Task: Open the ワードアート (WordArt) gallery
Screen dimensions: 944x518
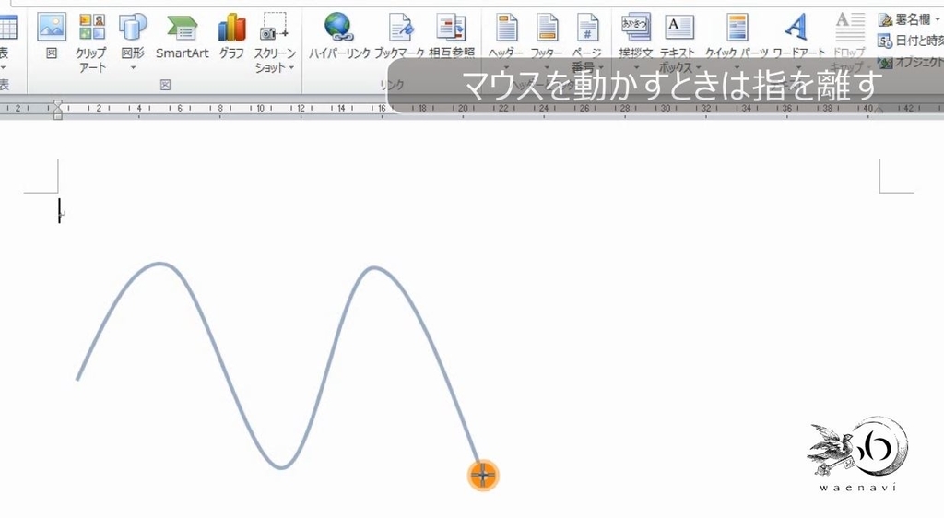Action: click(x=799, y=39)
